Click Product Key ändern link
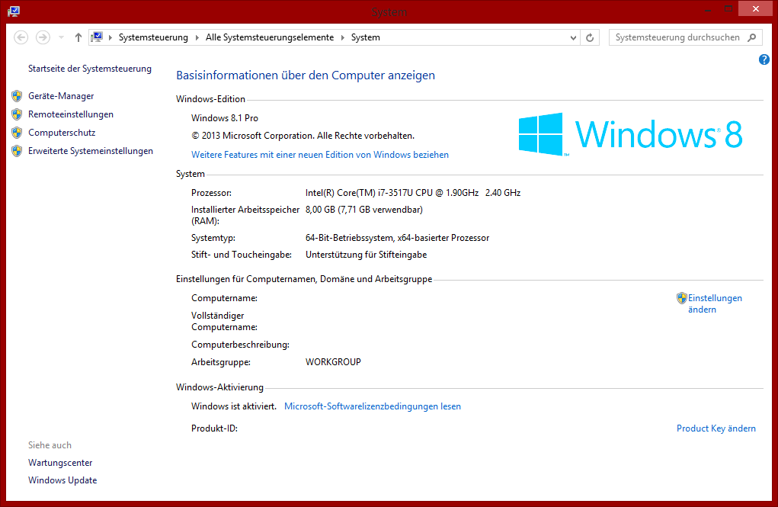 [716, 428]
